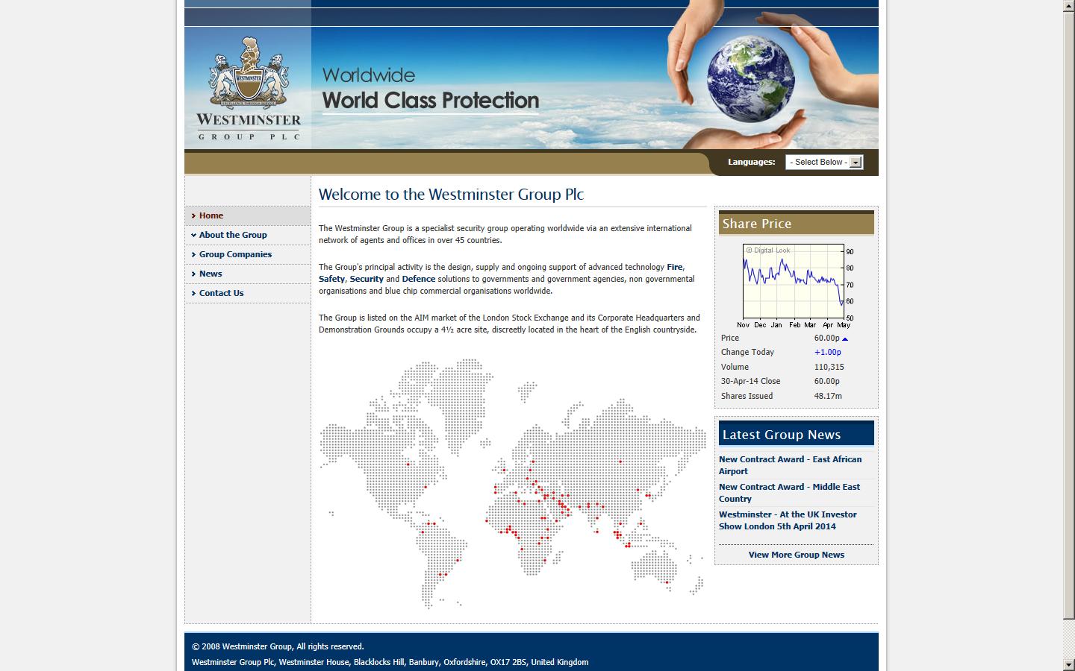
Task: Open the Languages selection dropdown
Action: click(824, 163)
